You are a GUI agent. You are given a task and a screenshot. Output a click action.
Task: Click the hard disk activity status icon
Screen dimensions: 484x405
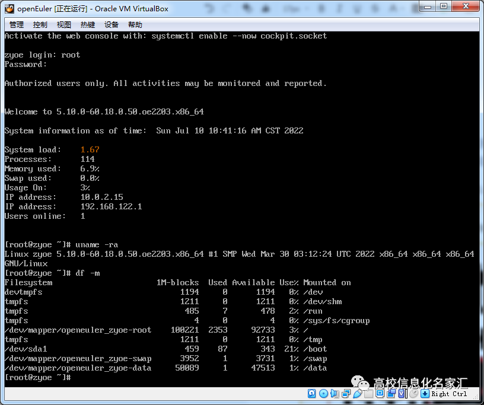pos(311,394)
